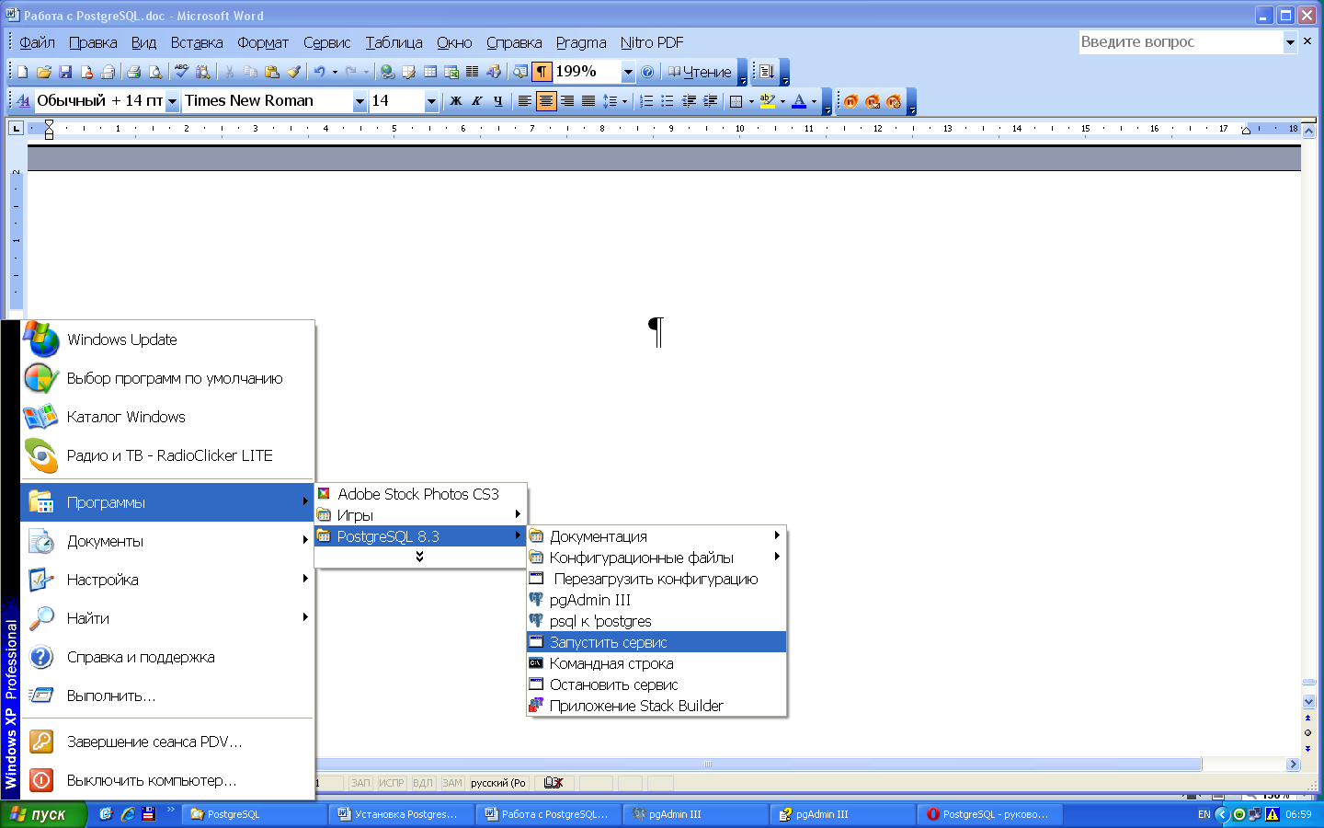This screenshot has width=1324, height=828.
Task: Justify the paragraph text
Action: point(588,101)
